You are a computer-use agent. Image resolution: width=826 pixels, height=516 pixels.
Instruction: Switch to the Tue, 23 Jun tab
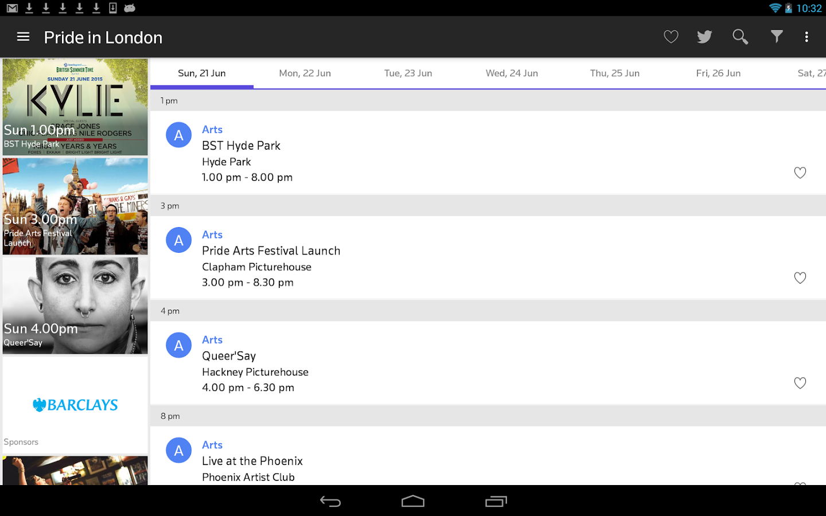[x=408, y=73]
